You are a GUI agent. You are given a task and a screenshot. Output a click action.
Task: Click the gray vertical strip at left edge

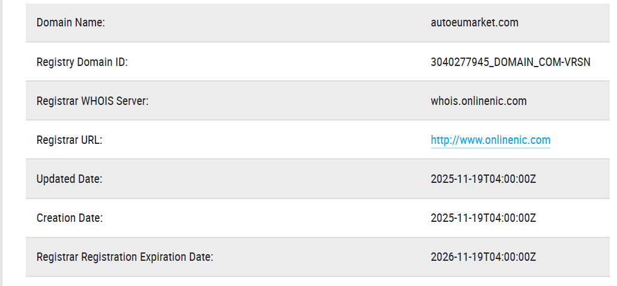pos(2,143)
